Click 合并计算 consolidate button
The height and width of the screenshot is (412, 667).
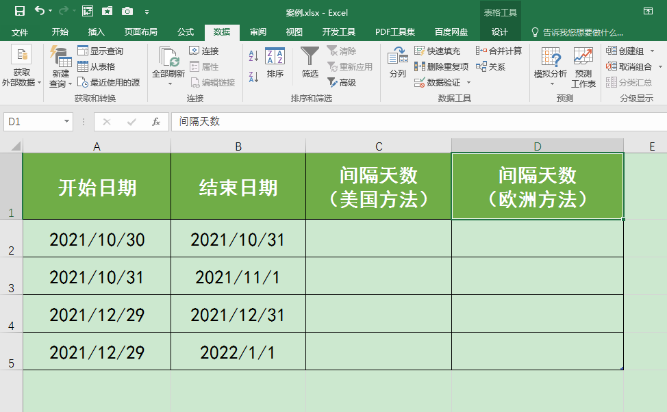pos(499,51)
